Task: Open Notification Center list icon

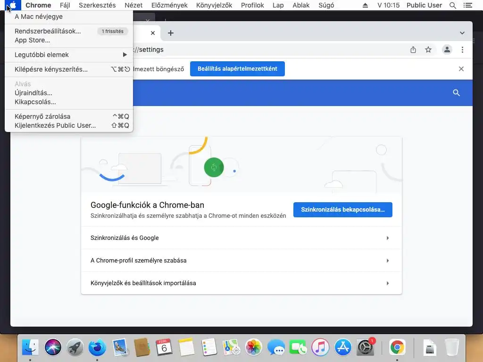Action: click(x=467, y=5)
